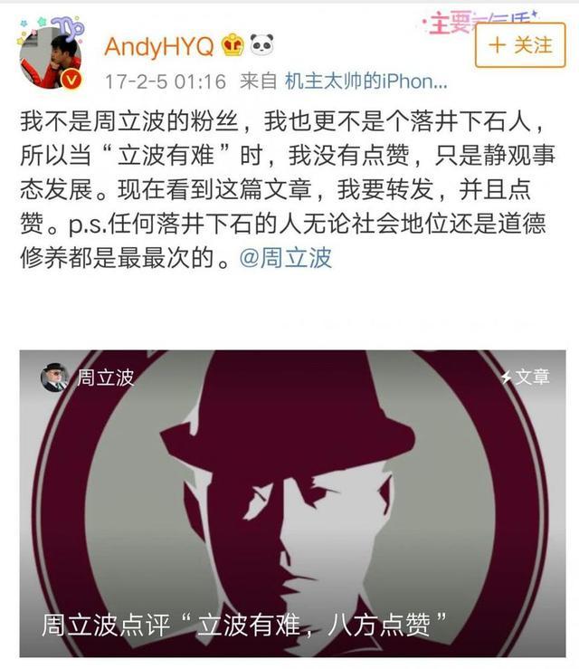Click the orange V verification badge
This screenshot has width=579, height=669.
coord(71,80)
